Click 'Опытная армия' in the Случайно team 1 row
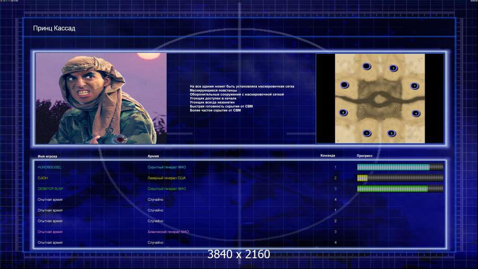This screenshot has width=478, height=269. [50, 210]
